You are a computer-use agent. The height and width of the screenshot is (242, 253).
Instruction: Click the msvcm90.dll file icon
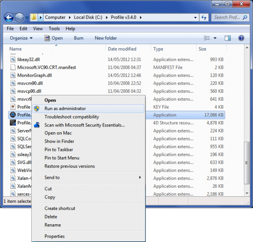click(x=13, y=83)
